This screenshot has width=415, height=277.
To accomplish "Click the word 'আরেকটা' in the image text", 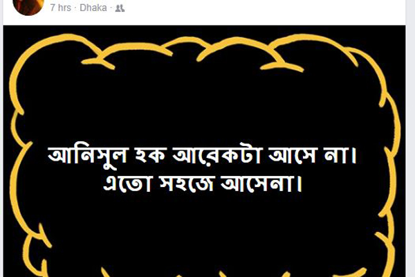I will [217, 155].
